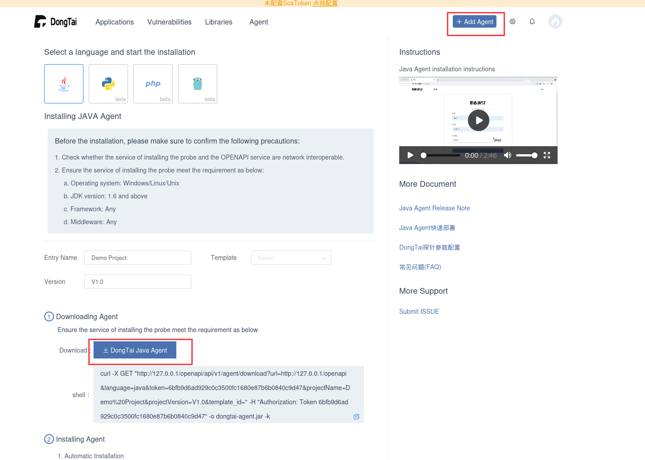Select the PHP beta agent icon
Viewport: 645px width, 460px height.
153,84
